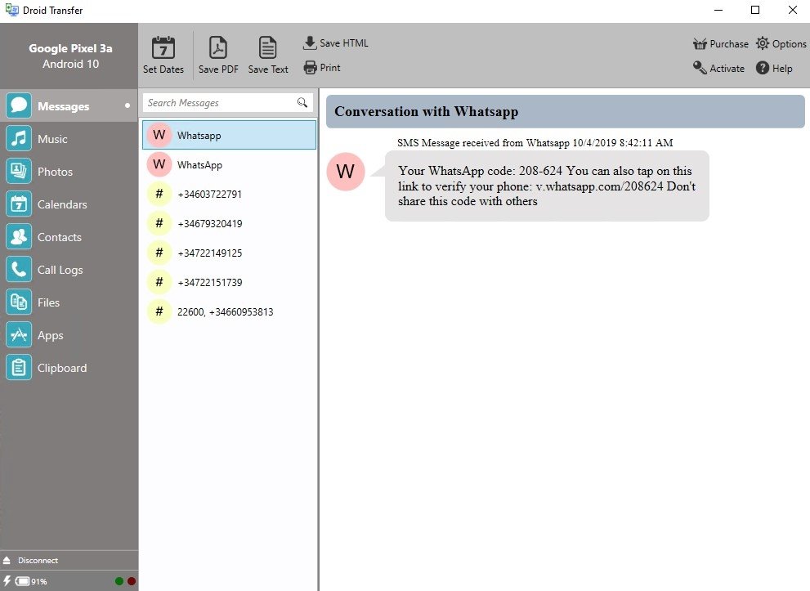This screenshot has height=591, width=810.
Task: Open conversation with +34722149125
Action: (x=230, y=253)
